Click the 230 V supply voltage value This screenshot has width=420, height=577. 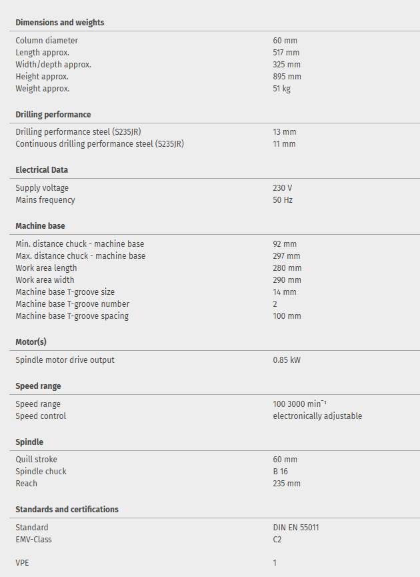click(x=283, y=188)
